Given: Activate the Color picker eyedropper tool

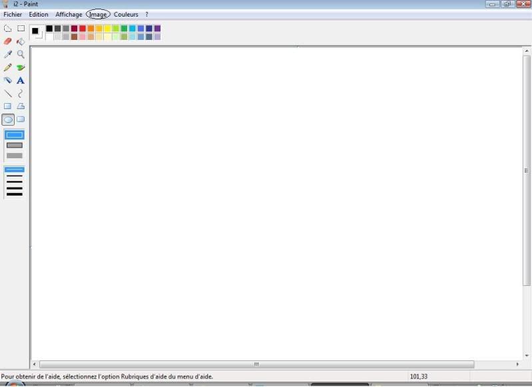Looking at the screenshot, I should click(x=7, y=55).
